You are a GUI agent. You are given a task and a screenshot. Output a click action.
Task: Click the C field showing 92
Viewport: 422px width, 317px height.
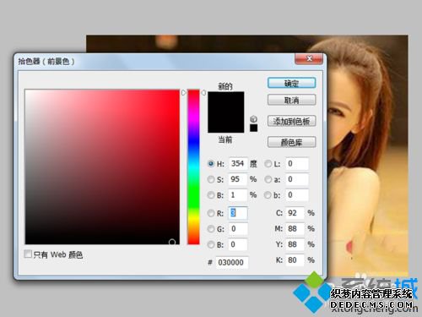click(295, 213)
